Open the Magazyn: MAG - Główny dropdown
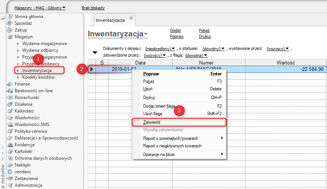 (40, 8)
